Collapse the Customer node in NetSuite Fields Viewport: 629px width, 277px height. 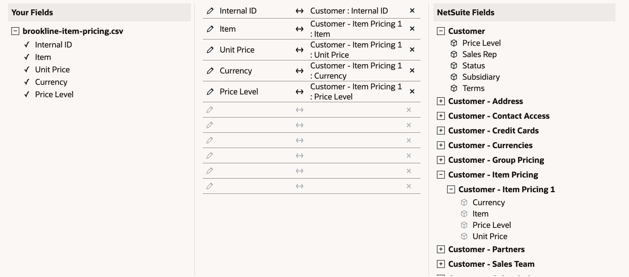pyautogui.click(x=441, y=31)
